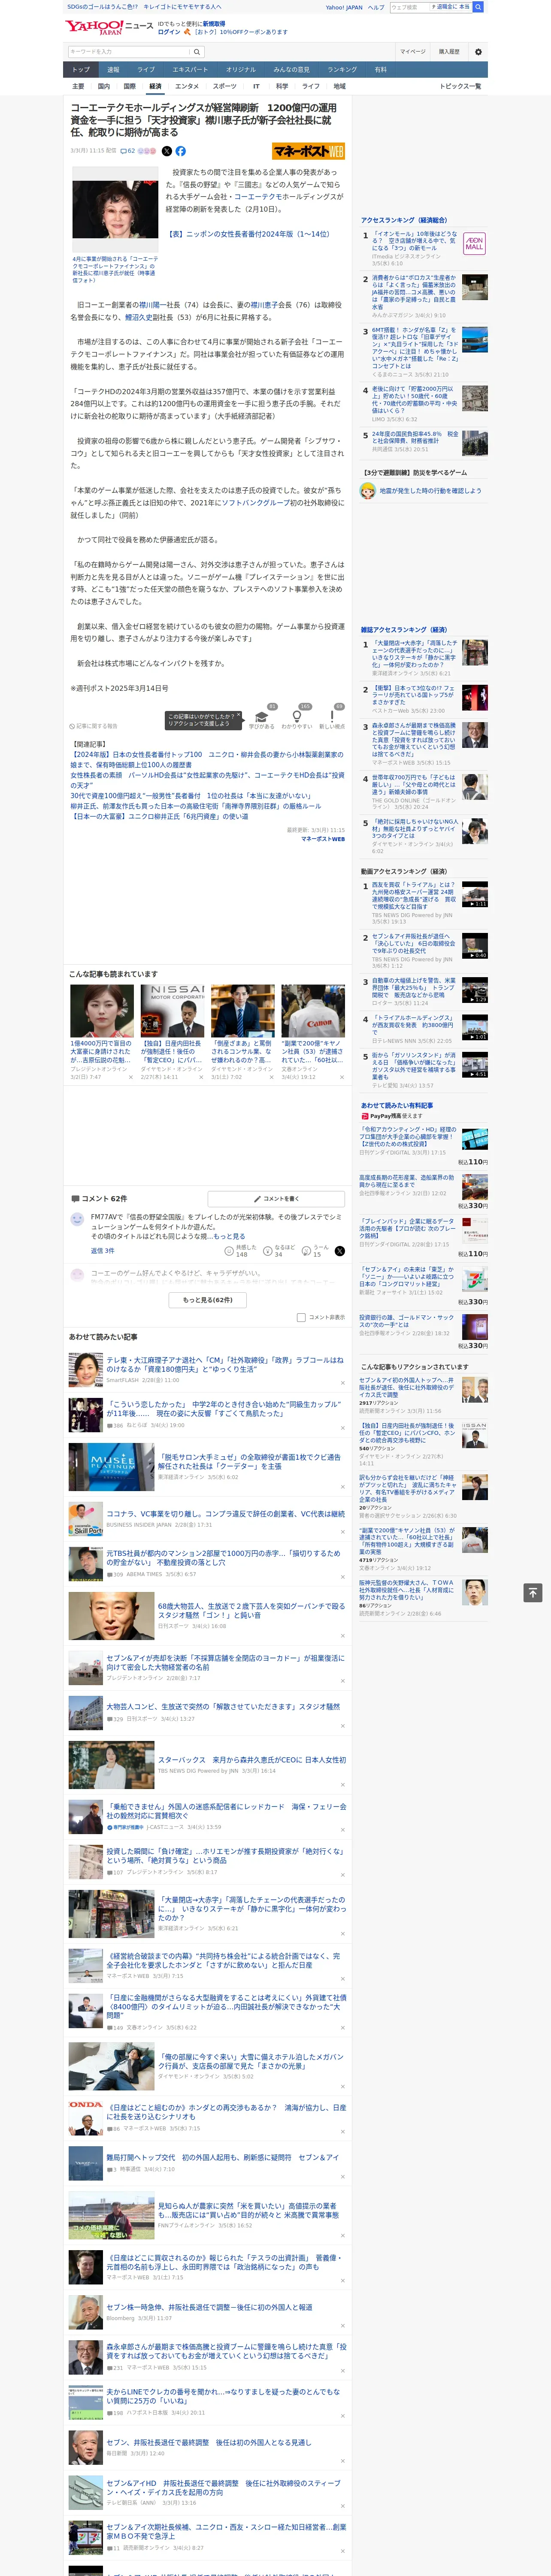The image size is (551, 2576).
Task: Click the Yahoo! JAPAN News logo
Action: click(x=109, y=27)
